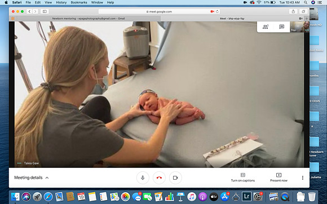
Task: Open Maps from the Dock
Action: point(114,197)
